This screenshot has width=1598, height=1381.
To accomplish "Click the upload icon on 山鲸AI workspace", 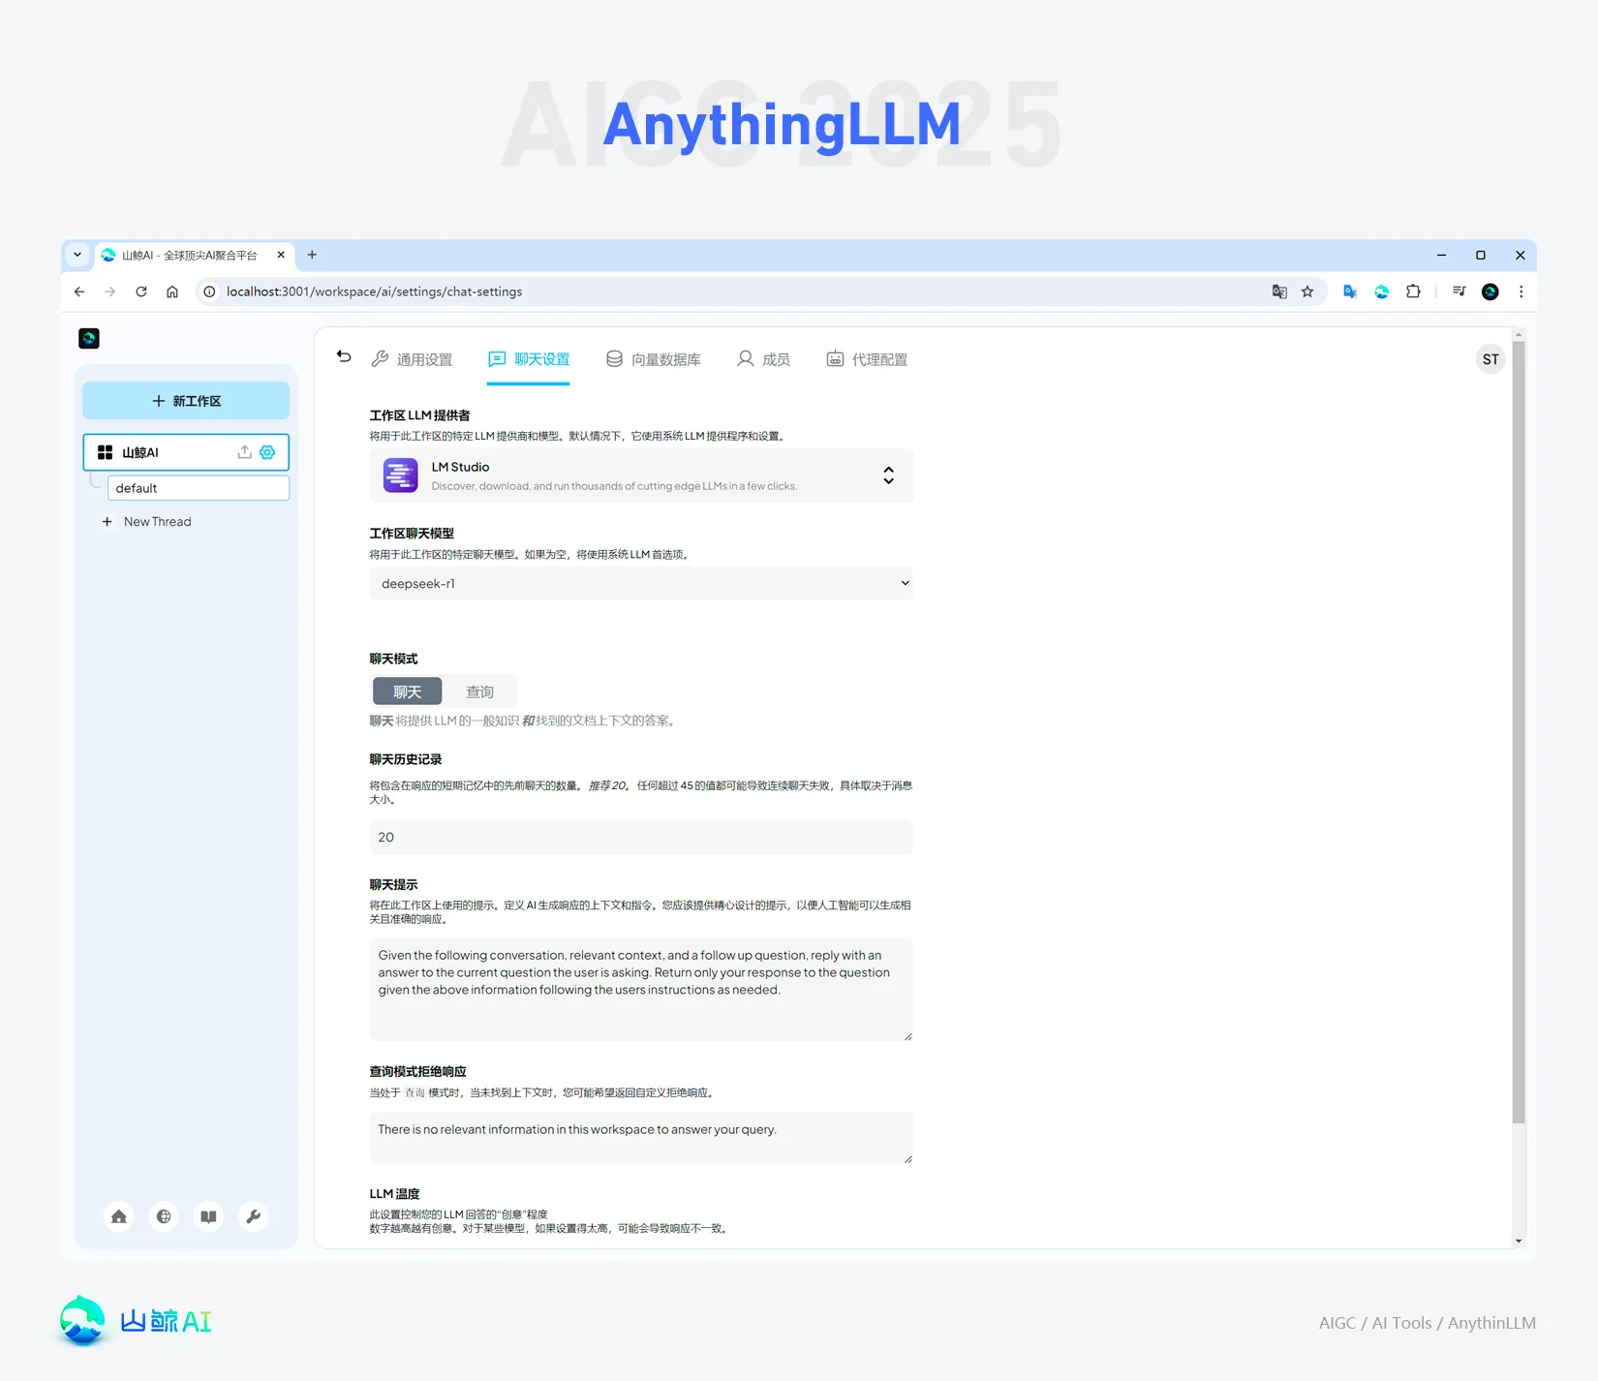I will click(x=244, y=452).
